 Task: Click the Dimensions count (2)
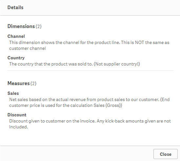39,26
